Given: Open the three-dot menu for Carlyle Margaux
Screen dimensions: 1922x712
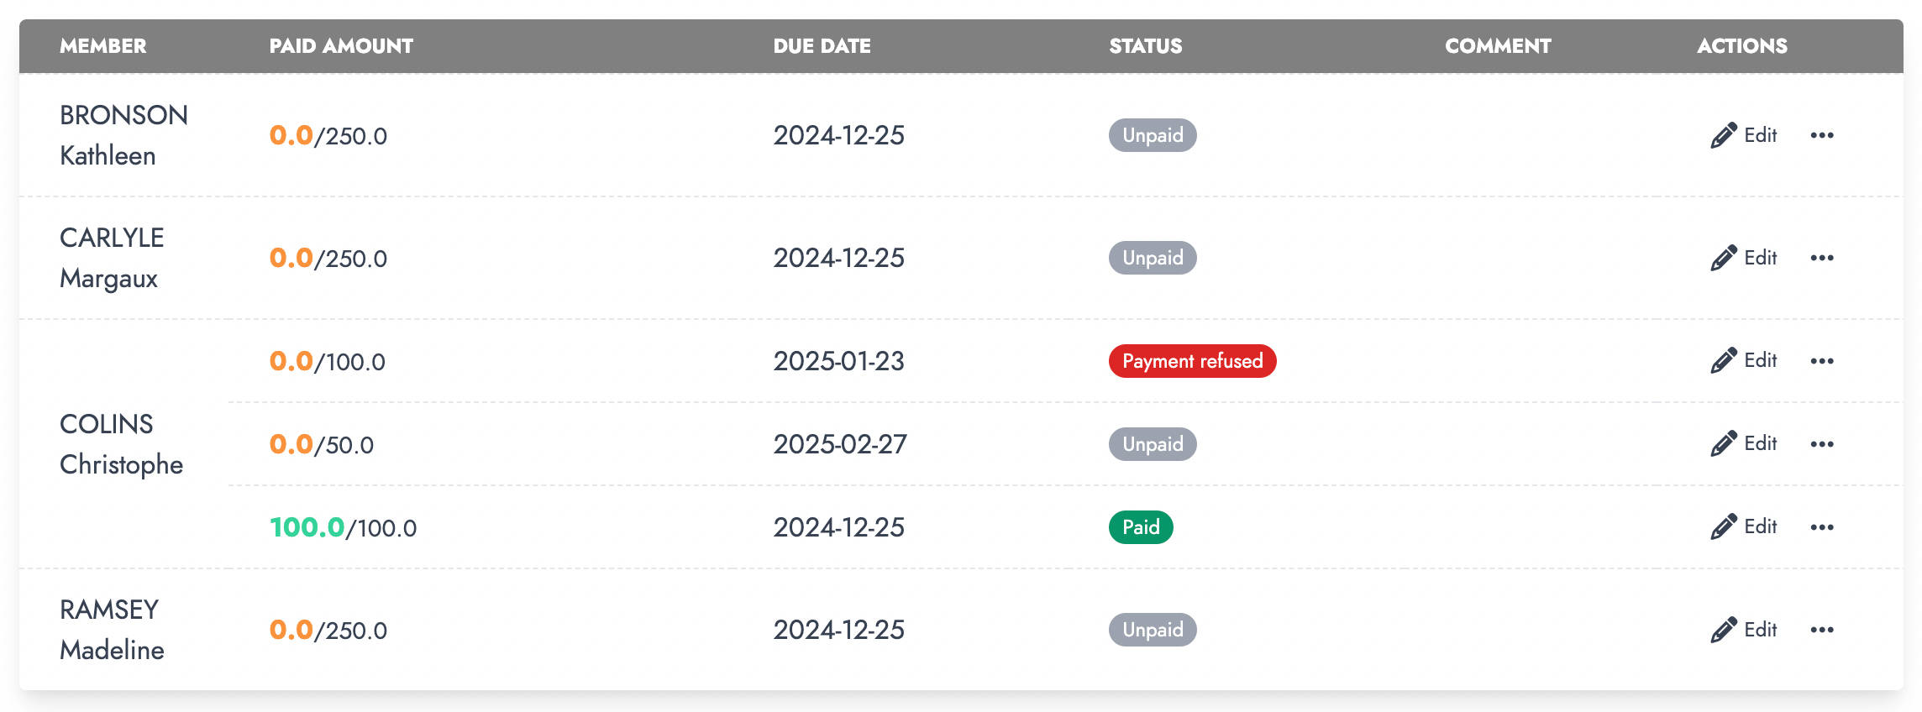Looking at the screenshot, I should point(1821,258).
